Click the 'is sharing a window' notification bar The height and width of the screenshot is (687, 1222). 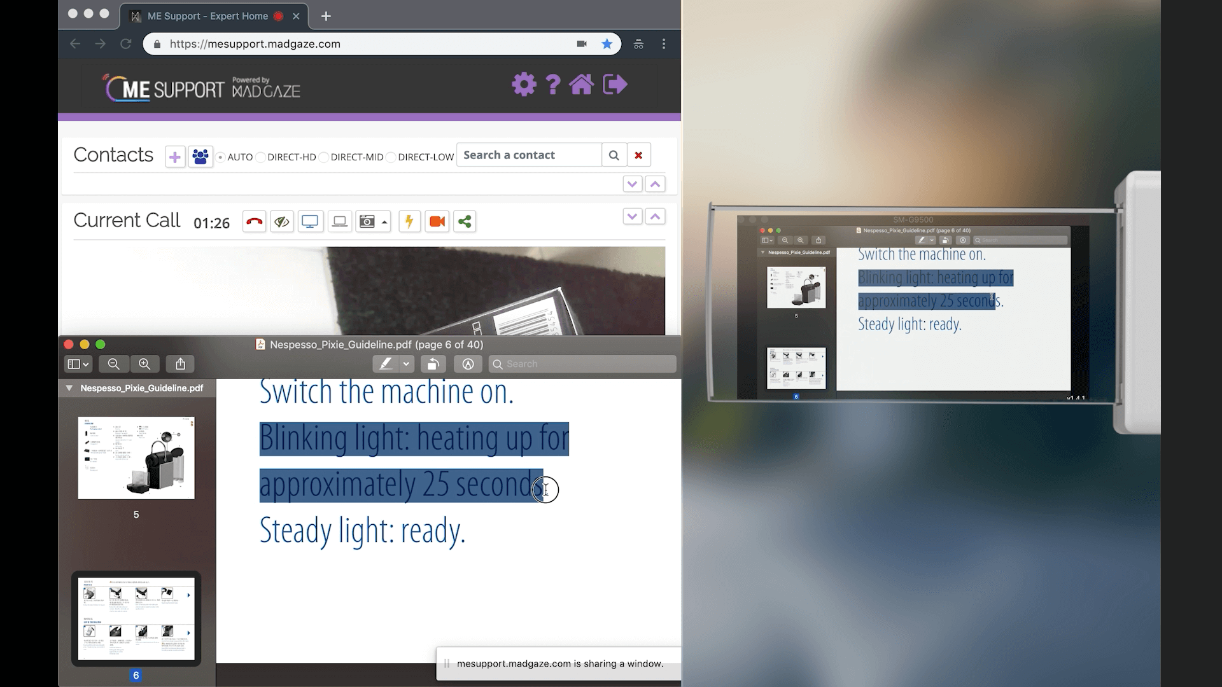pyautogui.click(x=559, y=663)
